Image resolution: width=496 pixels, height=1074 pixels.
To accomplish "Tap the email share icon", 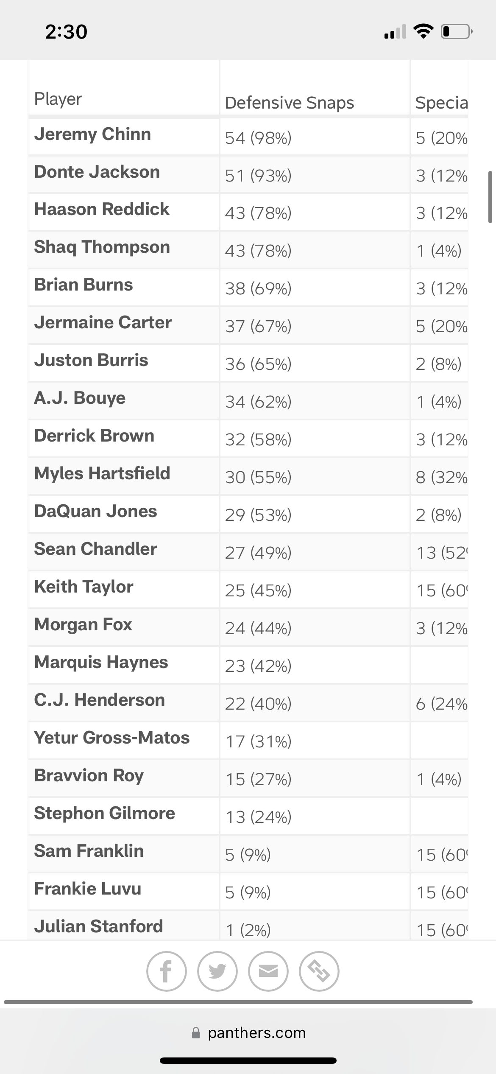I will [268, 971].
